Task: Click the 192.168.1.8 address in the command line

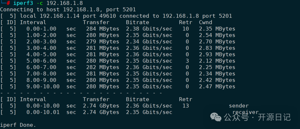Action: click(64, 3)
